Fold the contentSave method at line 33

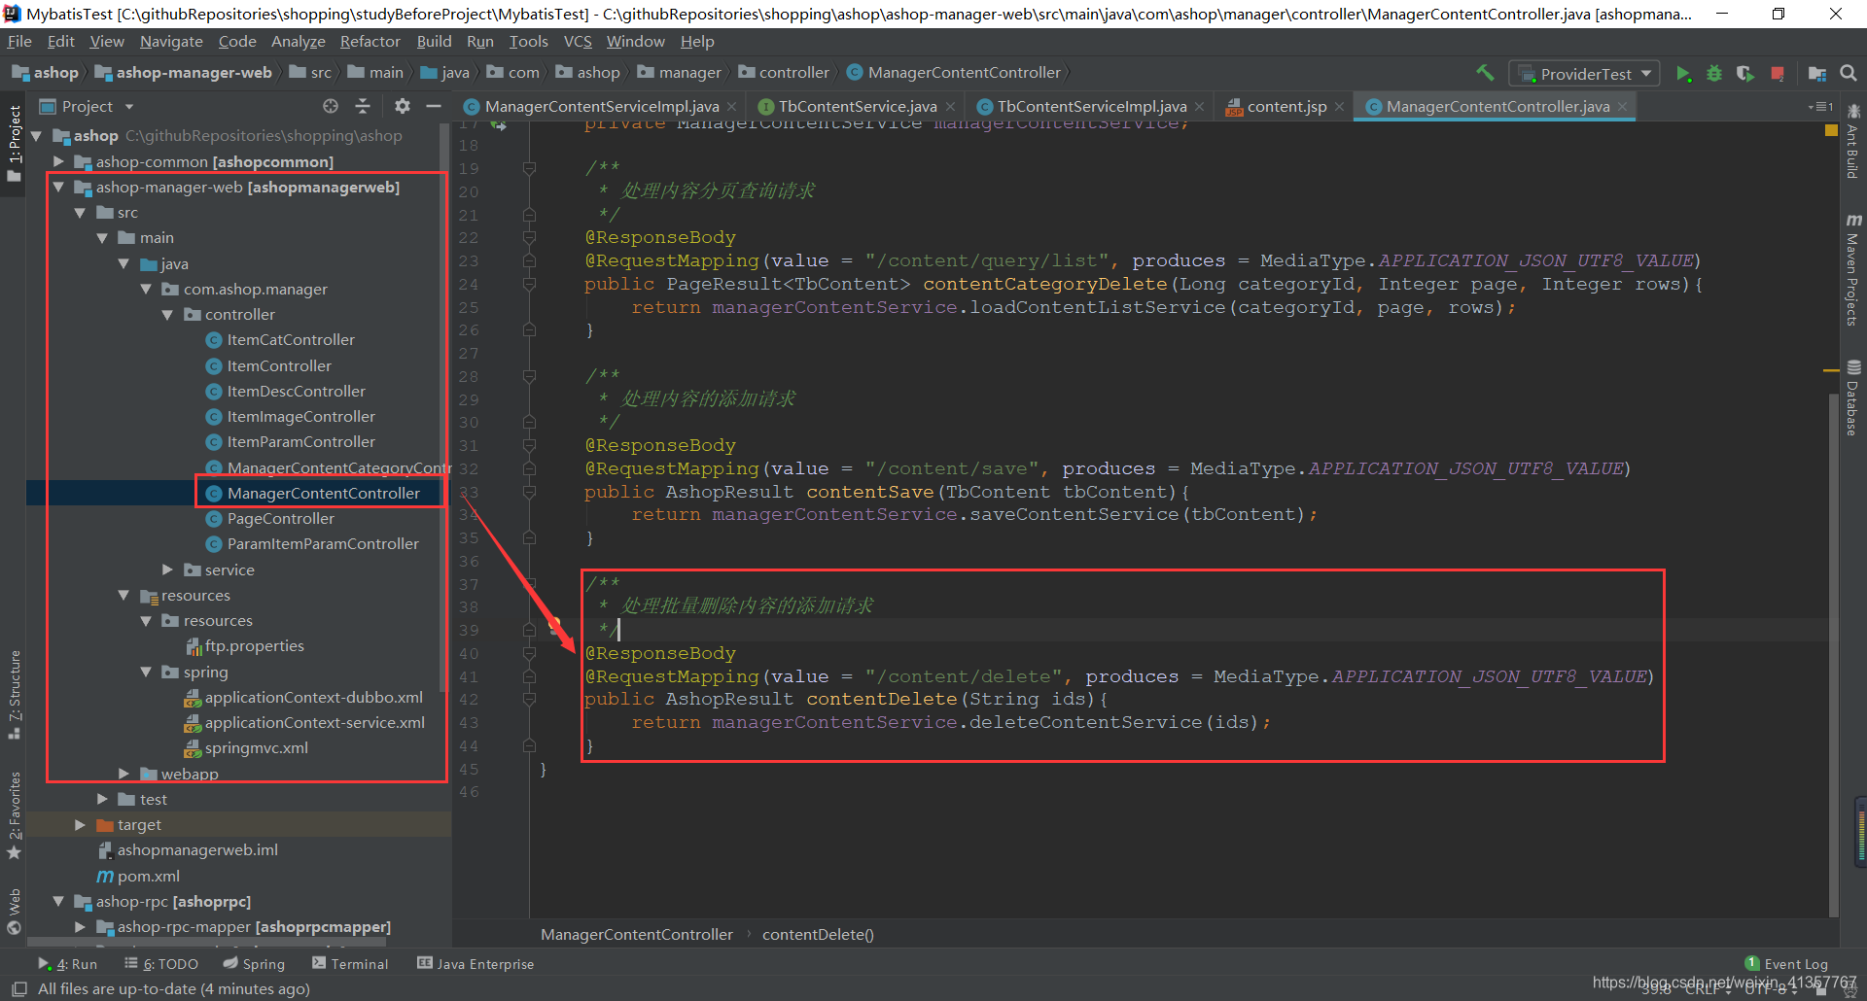click(529, 492)
